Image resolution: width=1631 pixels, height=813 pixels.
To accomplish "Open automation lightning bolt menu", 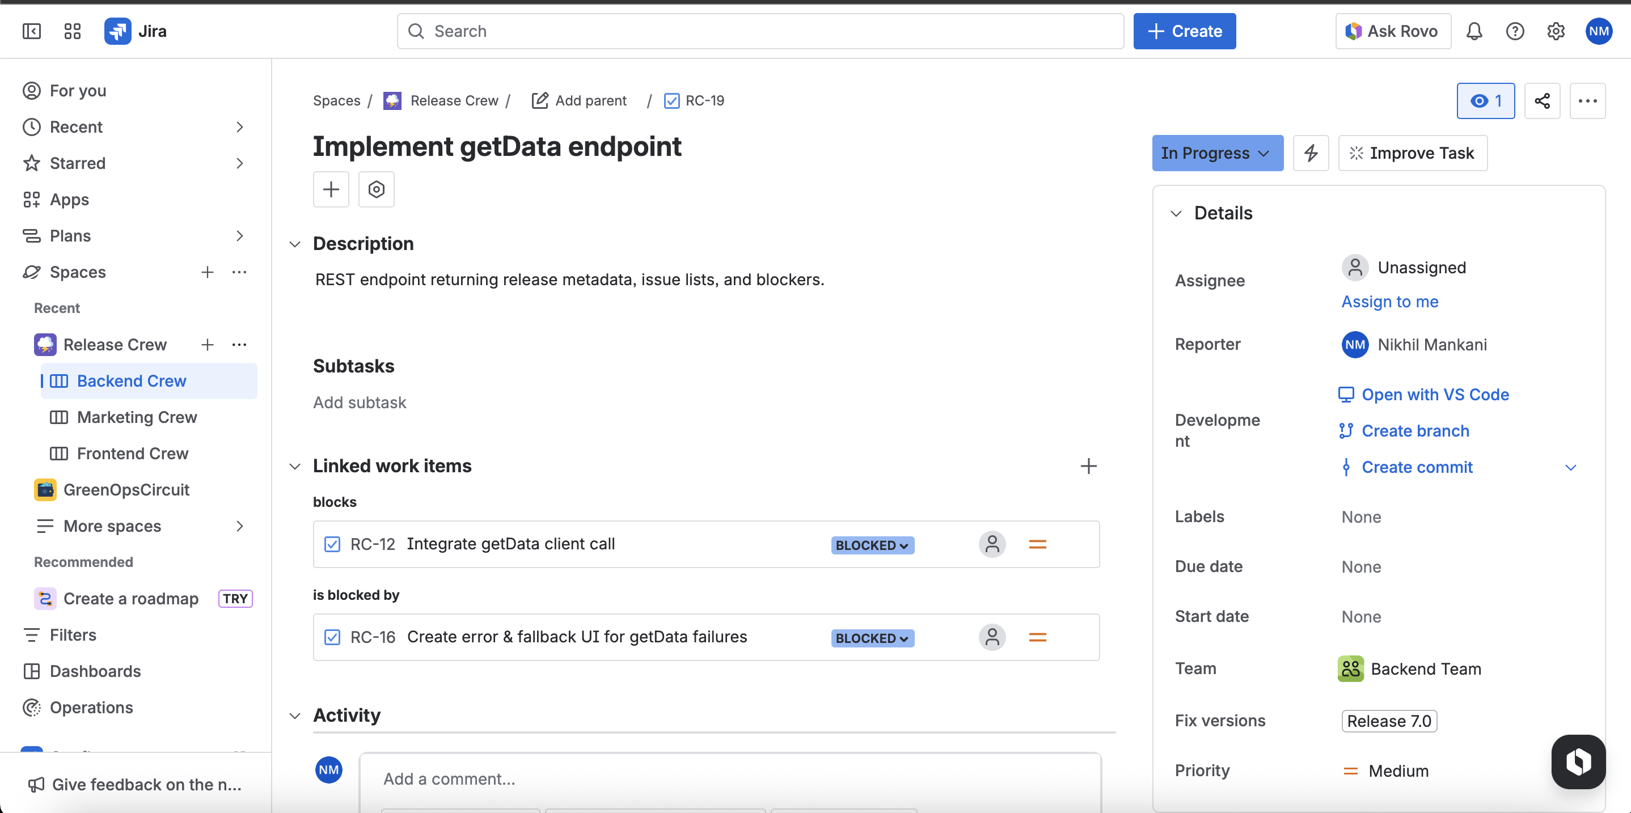I will point(1311,153).
